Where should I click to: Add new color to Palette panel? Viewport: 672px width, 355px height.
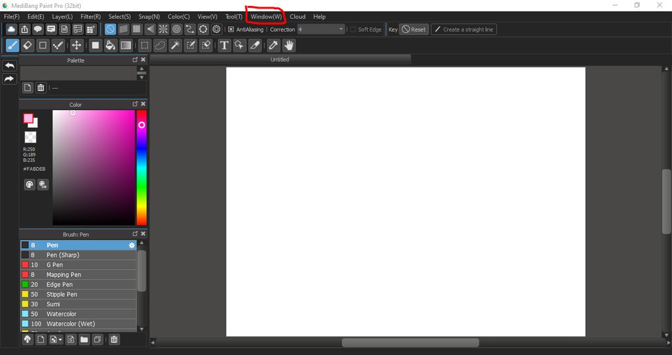tap(28, 87)
